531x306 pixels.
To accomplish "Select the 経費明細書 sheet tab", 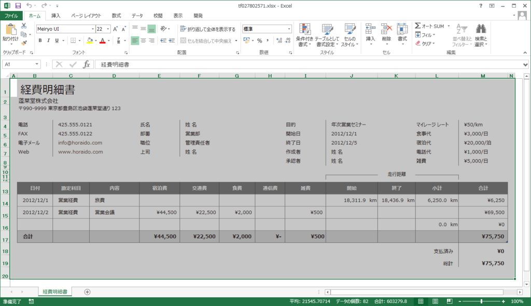I will pyautogui.click(x=55, y=292).
